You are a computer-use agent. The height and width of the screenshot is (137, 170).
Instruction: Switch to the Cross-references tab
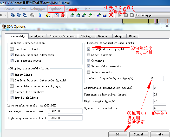point(62,36)
